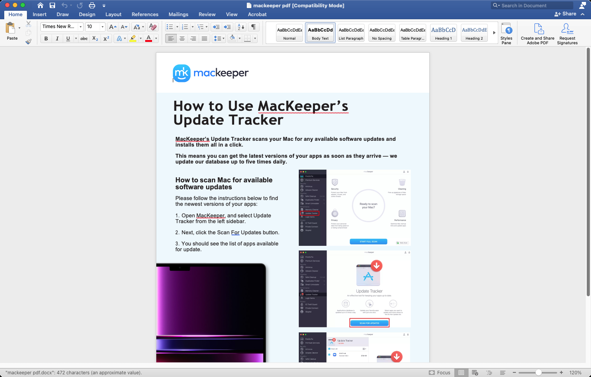Center align the text
591x377 pixels.
coord(182,38)
